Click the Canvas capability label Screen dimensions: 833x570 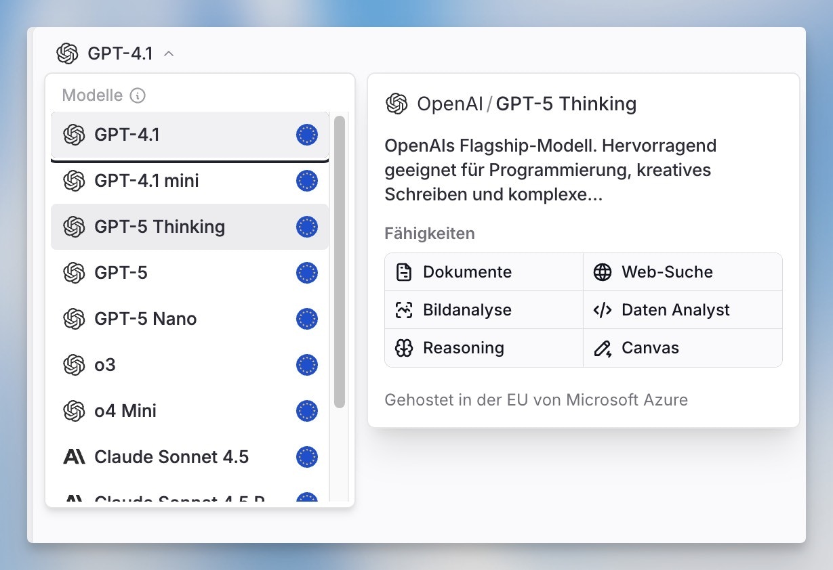point(651,348)
